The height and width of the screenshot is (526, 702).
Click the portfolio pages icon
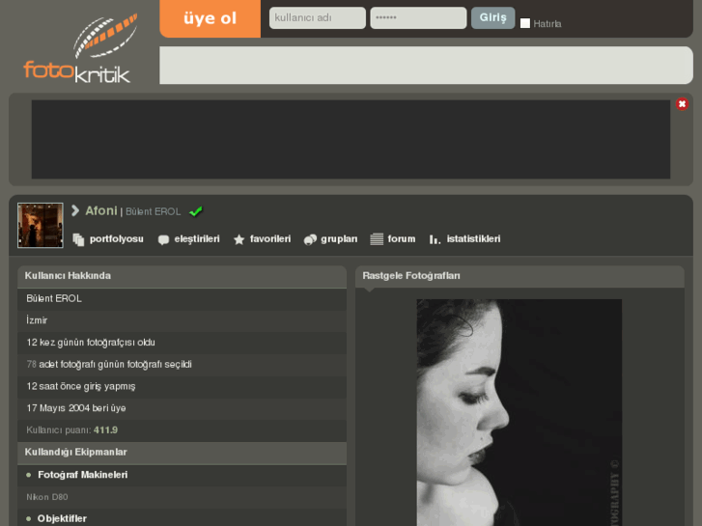coord(78,239)
